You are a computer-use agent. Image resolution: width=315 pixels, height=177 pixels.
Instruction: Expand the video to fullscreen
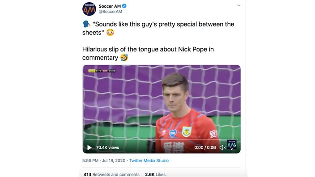pos(233,148)
